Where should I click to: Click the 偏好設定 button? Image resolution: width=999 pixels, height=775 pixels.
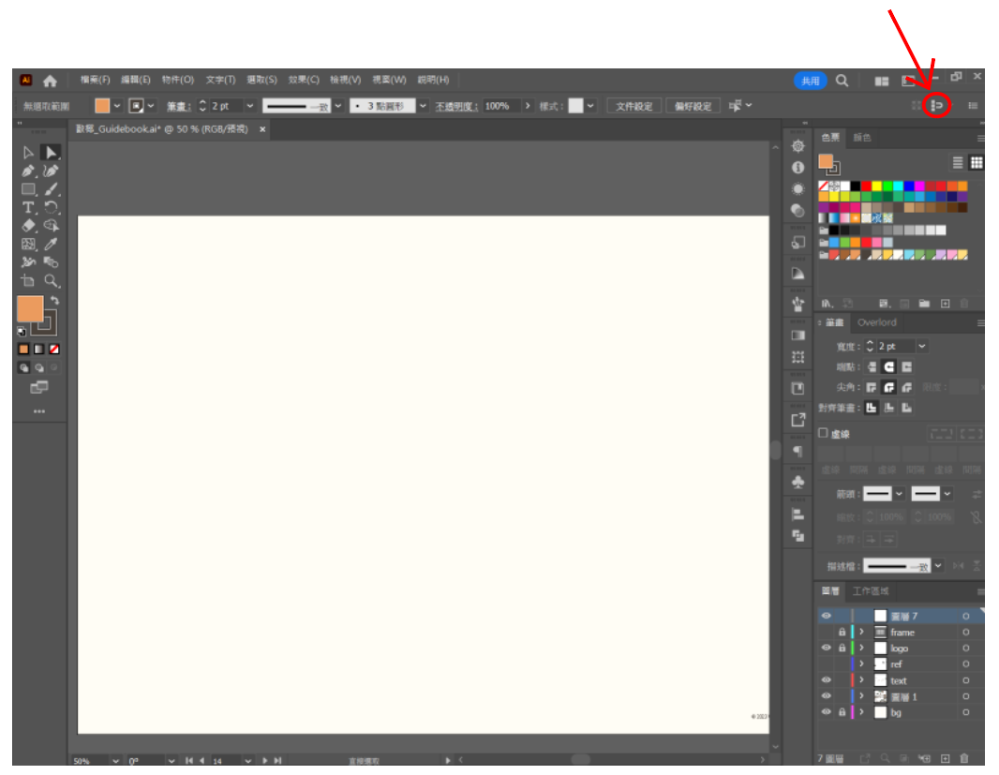[693, 106]
